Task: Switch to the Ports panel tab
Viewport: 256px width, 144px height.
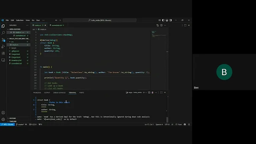Action: (82, 93)
